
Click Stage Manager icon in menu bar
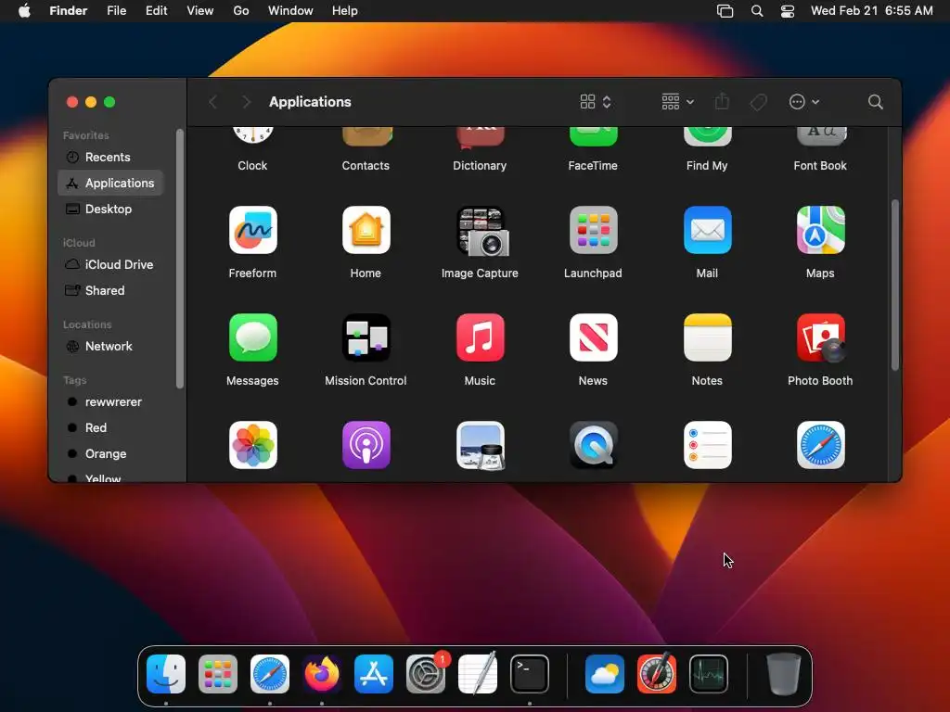point(725,11)
